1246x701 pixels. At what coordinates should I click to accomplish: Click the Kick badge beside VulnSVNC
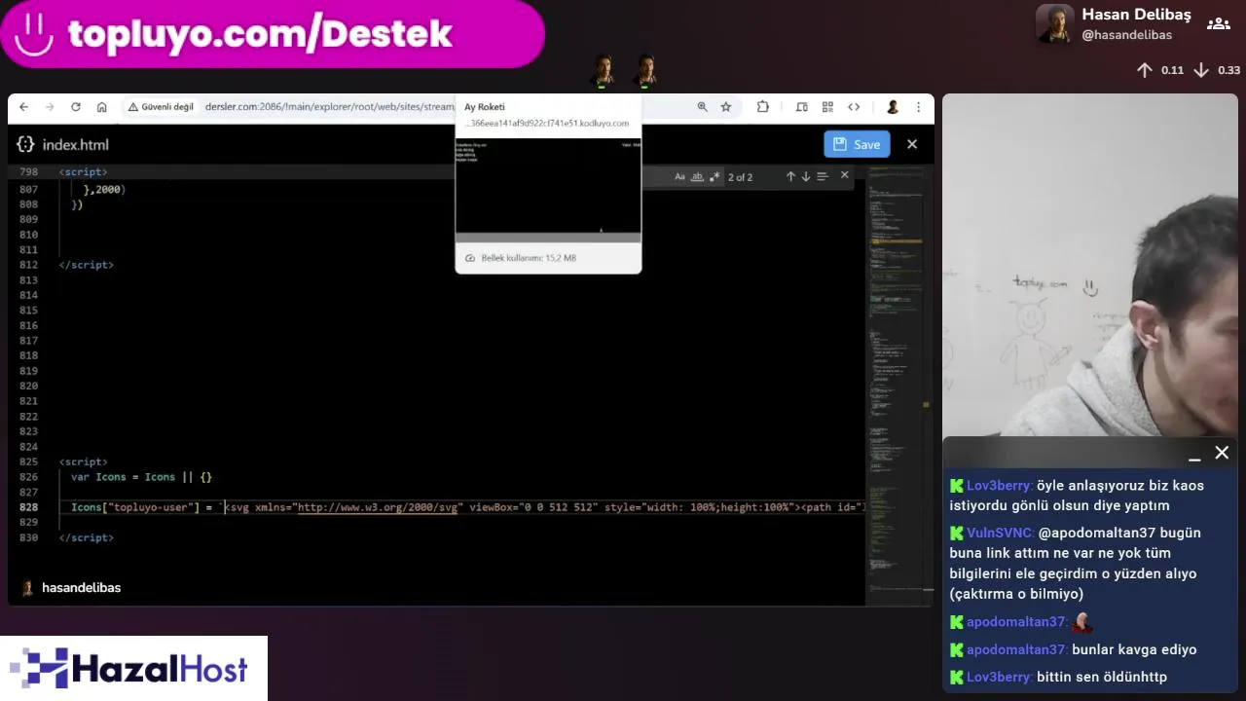pos(957,534)
